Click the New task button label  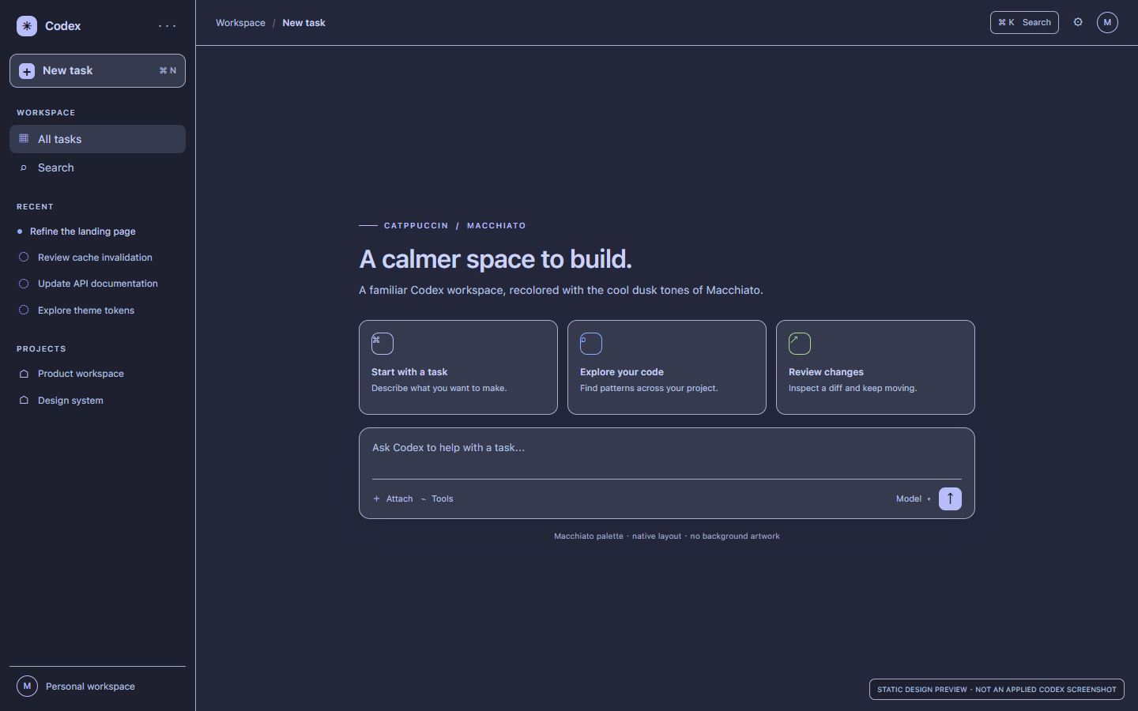(x=67, y=70)
